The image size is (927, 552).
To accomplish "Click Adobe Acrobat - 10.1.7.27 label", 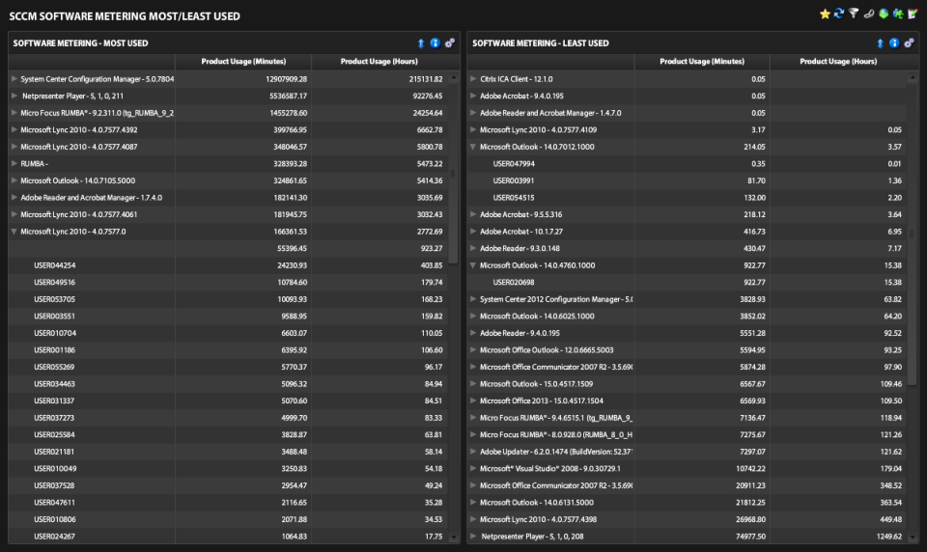I will coord(520,232).
